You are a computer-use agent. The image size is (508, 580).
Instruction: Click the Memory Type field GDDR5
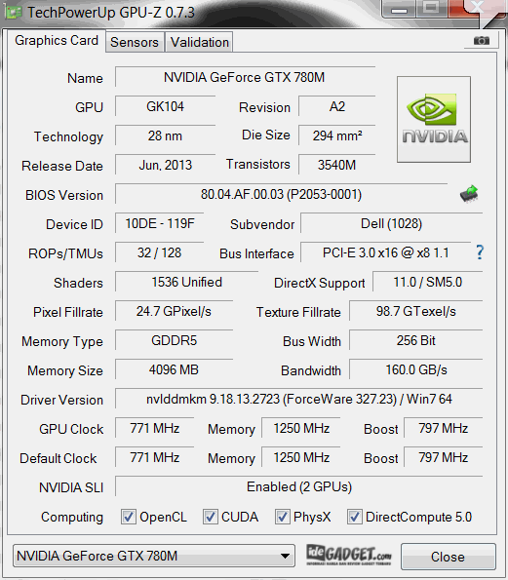point(174,340)
